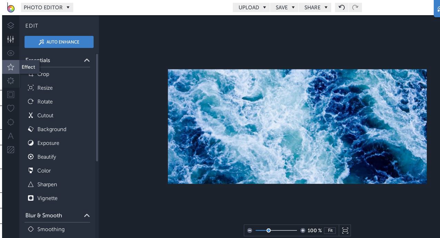Collapse the Blur & Smooth section chevron
Viewport: 440px width, 238px height.
[x=87, y=216]
